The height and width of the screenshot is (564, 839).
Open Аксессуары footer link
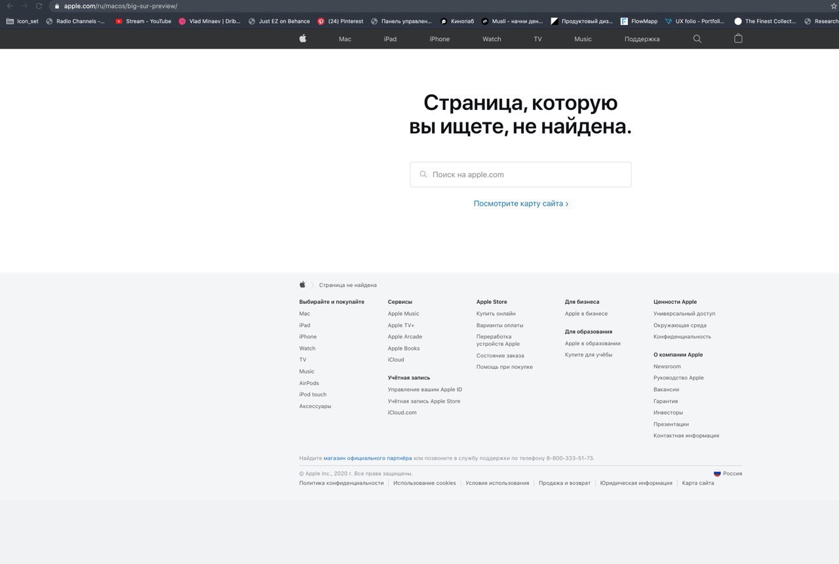315,406
